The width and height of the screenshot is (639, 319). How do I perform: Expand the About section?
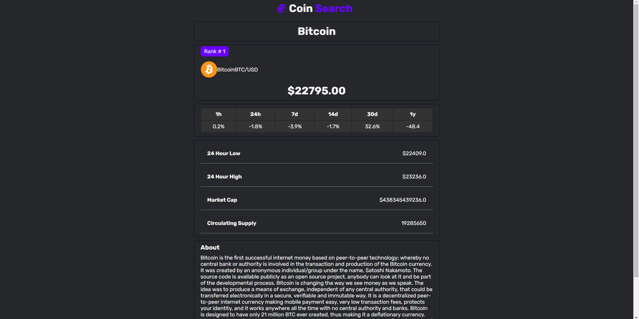point(210,247)
